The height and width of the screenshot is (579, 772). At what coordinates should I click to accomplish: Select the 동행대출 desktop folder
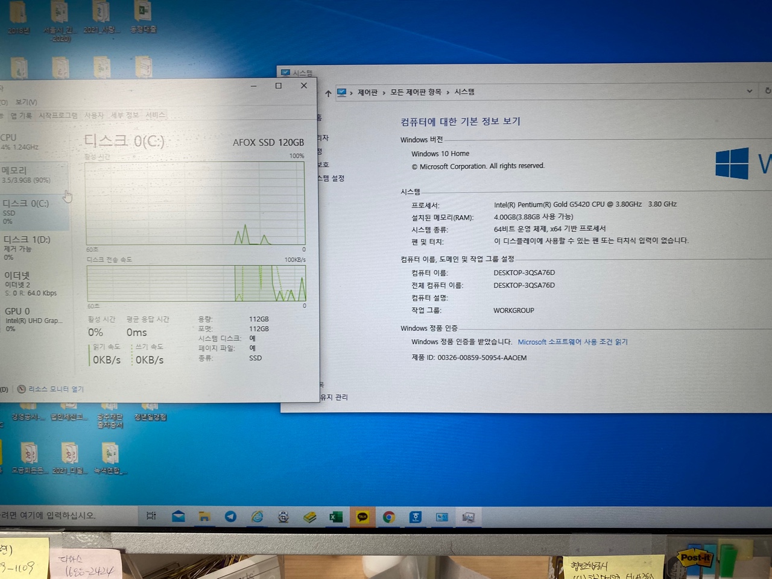(x=144, y=17)
